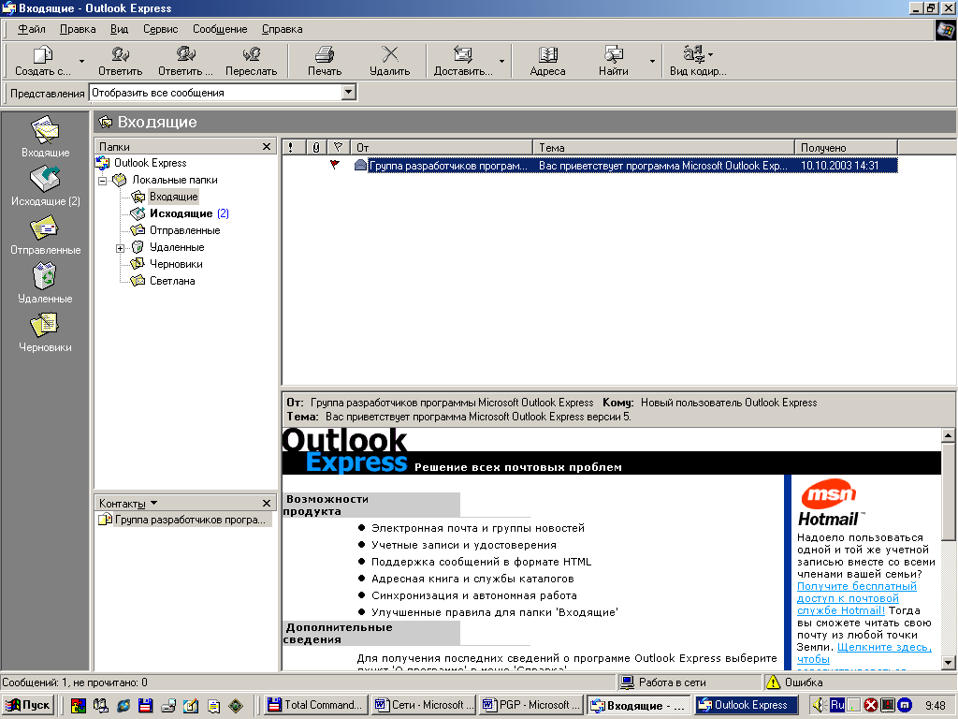Click the envelope icon of the welcome message
This screenshot has width=958, height=719.
pos(360,165)
